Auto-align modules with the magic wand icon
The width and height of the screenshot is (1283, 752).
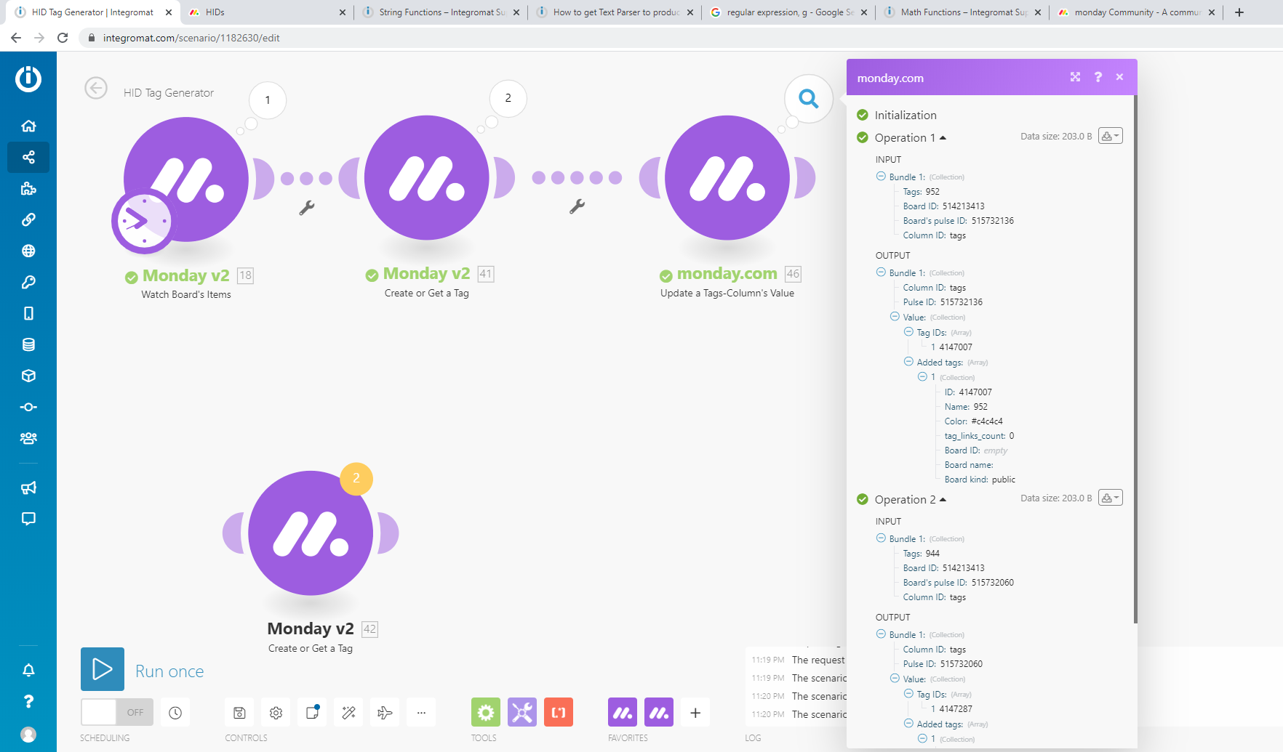tap(348, 713)
